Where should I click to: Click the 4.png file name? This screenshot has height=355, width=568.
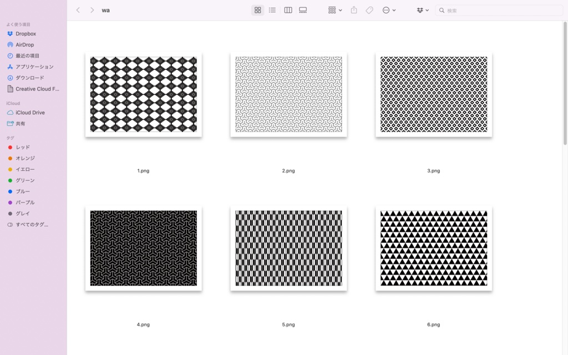(143, 324)
